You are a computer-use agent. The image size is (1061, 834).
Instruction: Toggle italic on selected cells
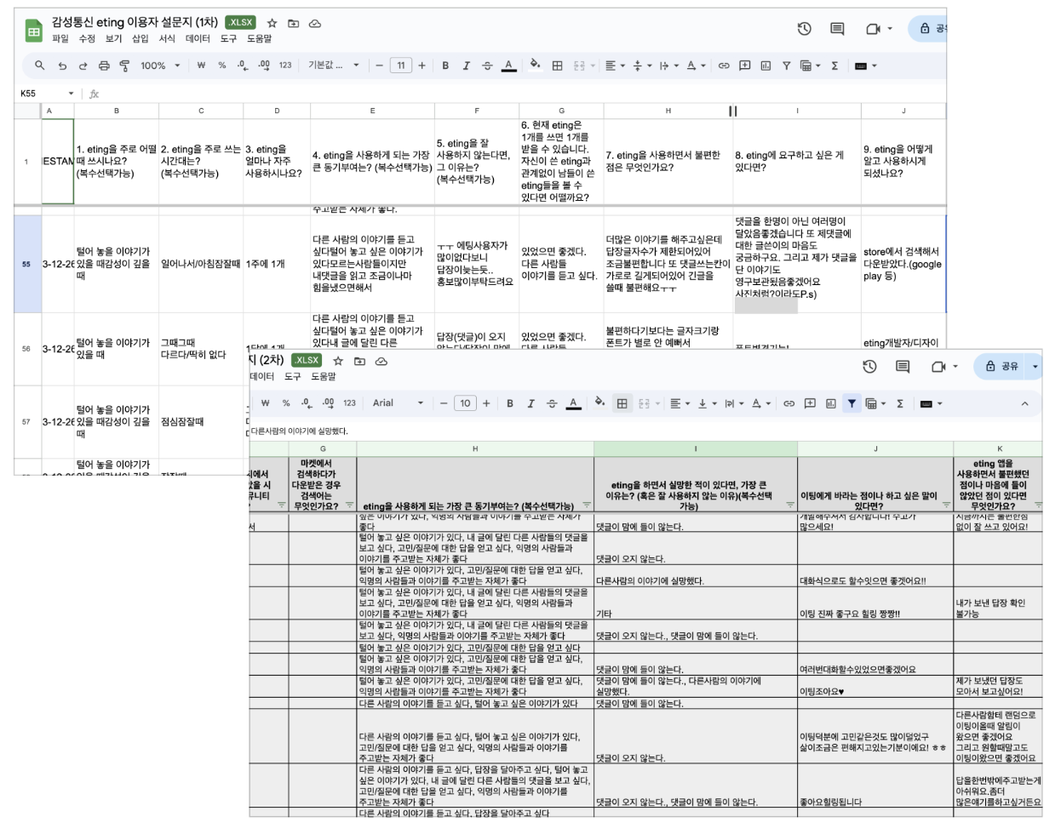[x=465, y=65]
